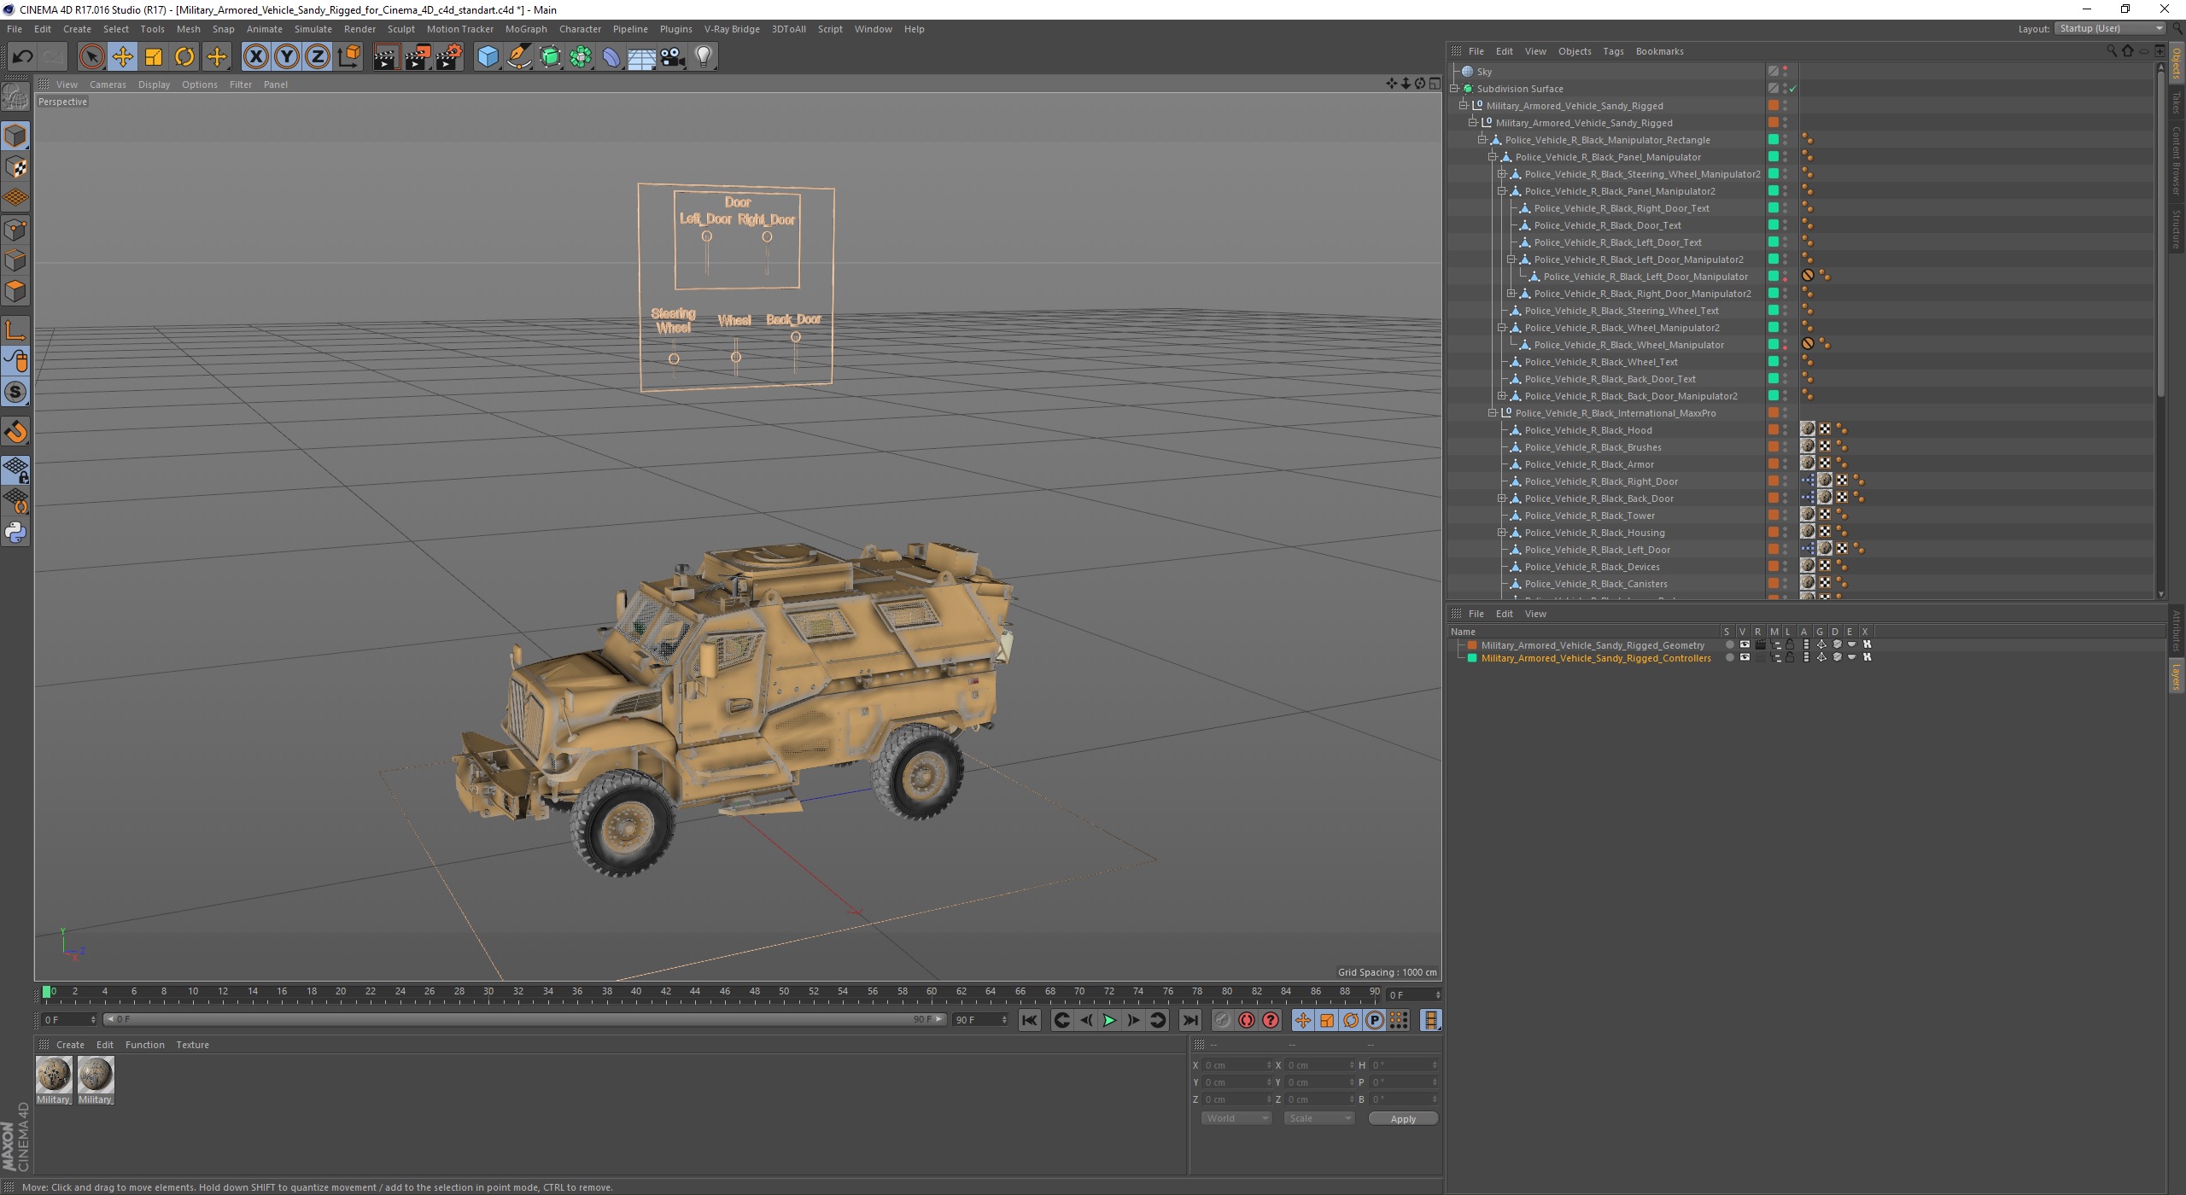Open the floor/environment objects icon
2186x1195 pixels.
point(642,57)
